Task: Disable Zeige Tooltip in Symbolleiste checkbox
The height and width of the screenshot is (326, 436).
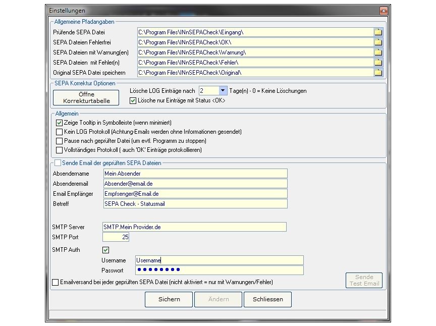Action: [60, 123]
